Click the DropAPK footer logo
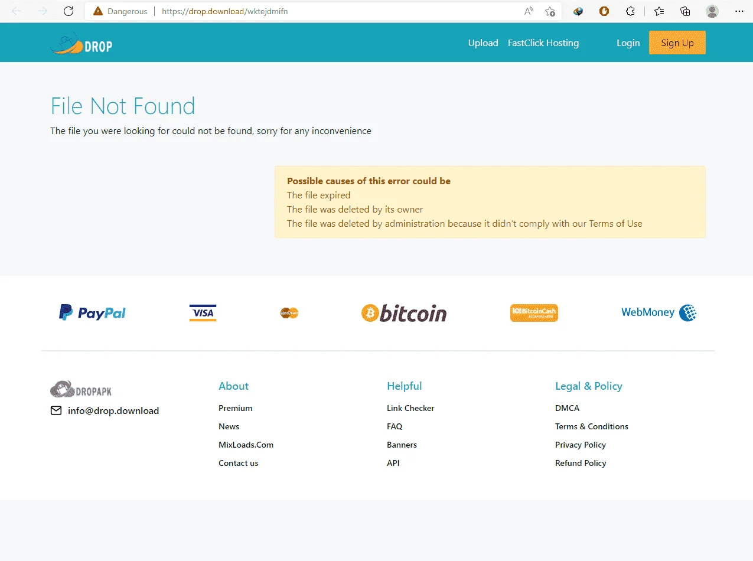Viewport: 753px width, 561px height. pyautogui.click(x=81, y=389)
